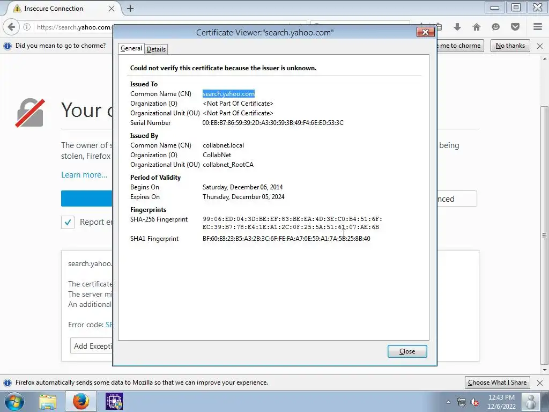
Task: Click the muted volume tray icon
Action: (x=475, y=402)
